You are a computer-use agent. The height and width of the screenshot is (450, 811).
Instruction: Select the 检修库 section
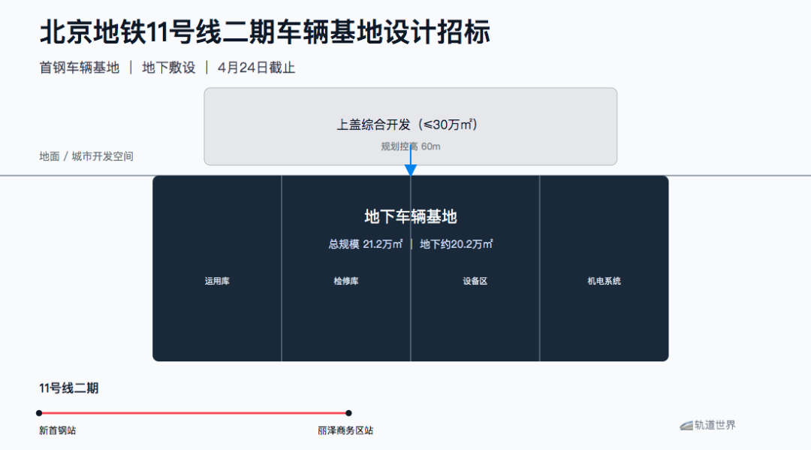tap(346, 281)
